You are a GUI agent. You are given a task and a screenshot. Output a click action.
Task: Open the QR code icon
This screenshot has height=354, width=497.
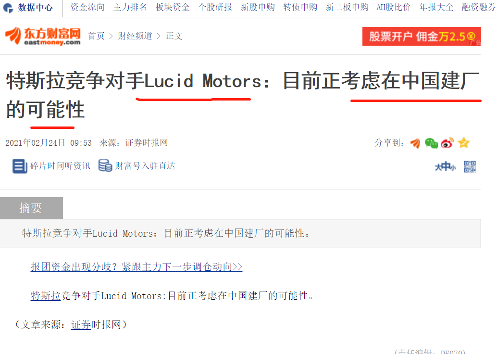click(470, 166)
